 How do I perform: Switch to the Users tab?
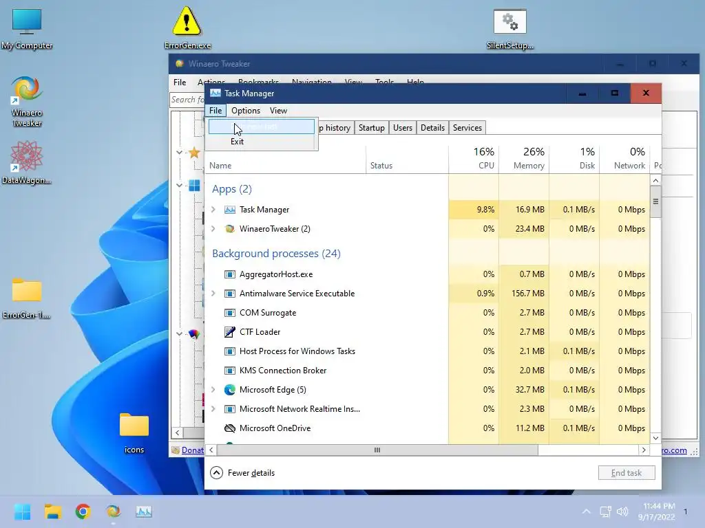pyautogui.click(x=402, y=127)
